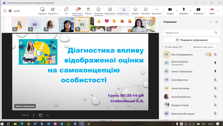Toggle the Мікрофон microphone mute
Viewport: 223px width, 126px height.
(x=184, y=11)
